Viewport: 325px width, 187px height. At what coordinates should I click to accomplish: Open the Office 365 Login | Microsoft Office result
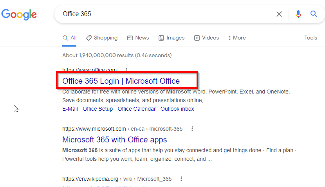(x=121, y=81)
